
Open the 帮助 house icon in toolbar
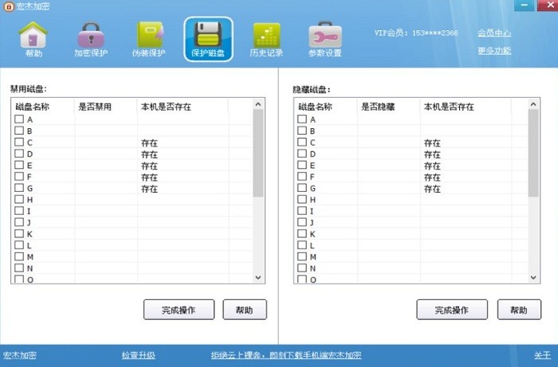[x=33, y=39]
